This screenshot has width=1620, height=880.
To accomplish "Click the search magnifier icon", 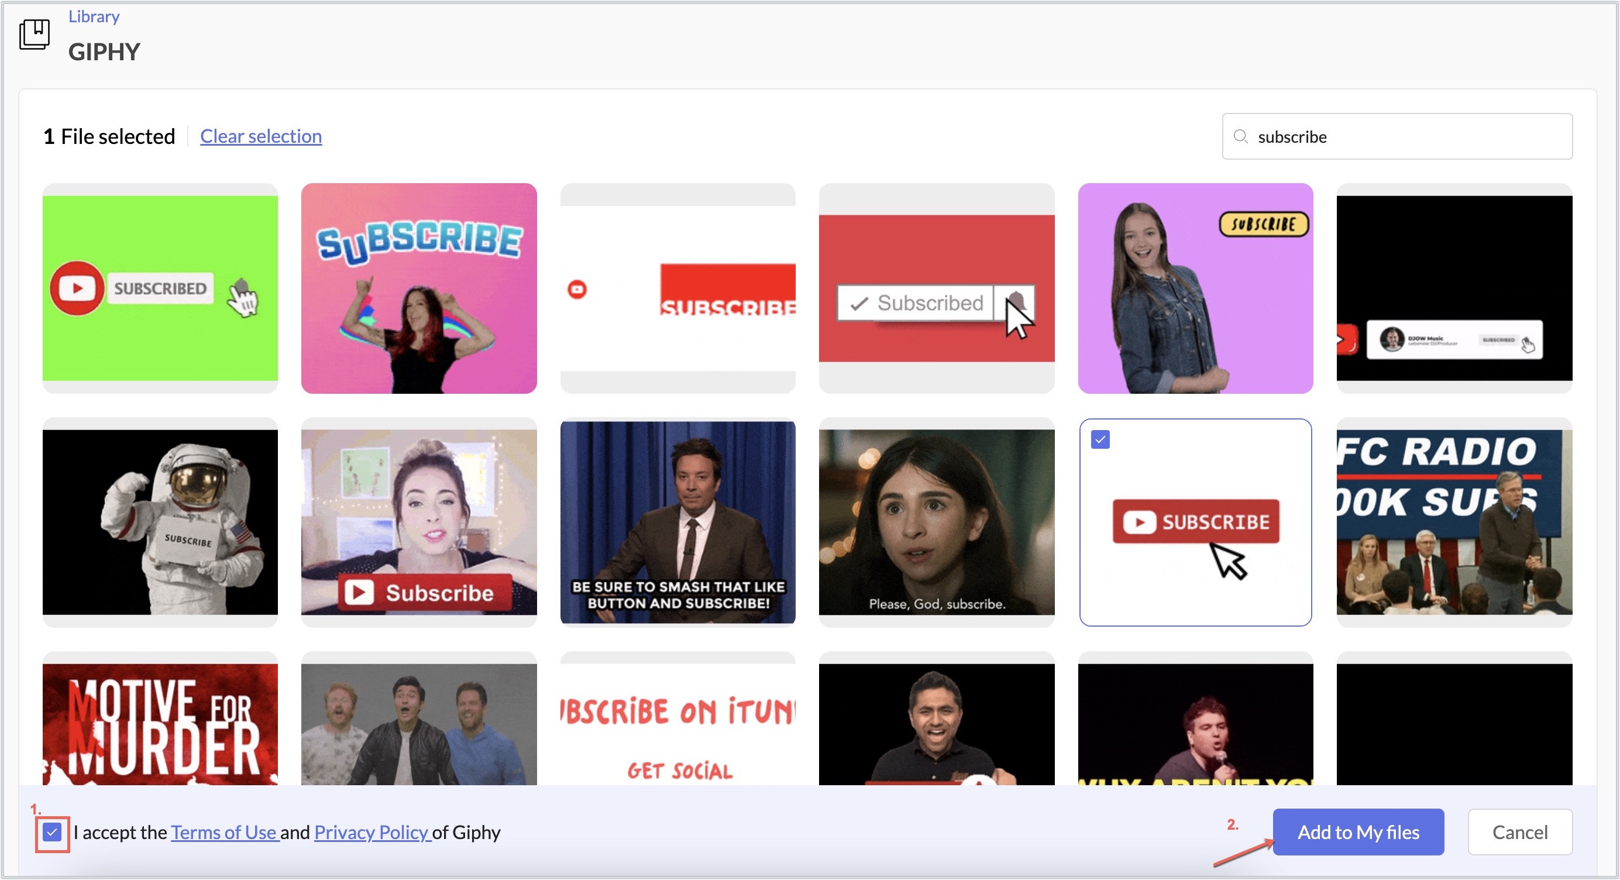I will tap(1240, 136).
